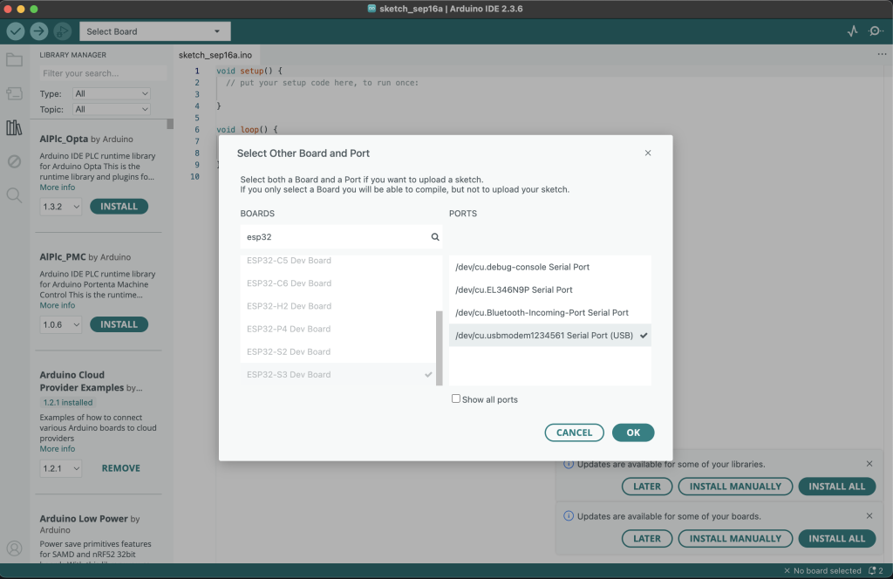Open More info link for AlPlc_PMC
This screenshot has height=579, width=893.
pyautogui.click(x=57, y=305)
